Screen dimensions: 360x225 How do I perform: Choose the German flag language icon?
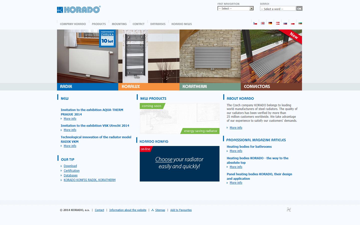point(270,23)
